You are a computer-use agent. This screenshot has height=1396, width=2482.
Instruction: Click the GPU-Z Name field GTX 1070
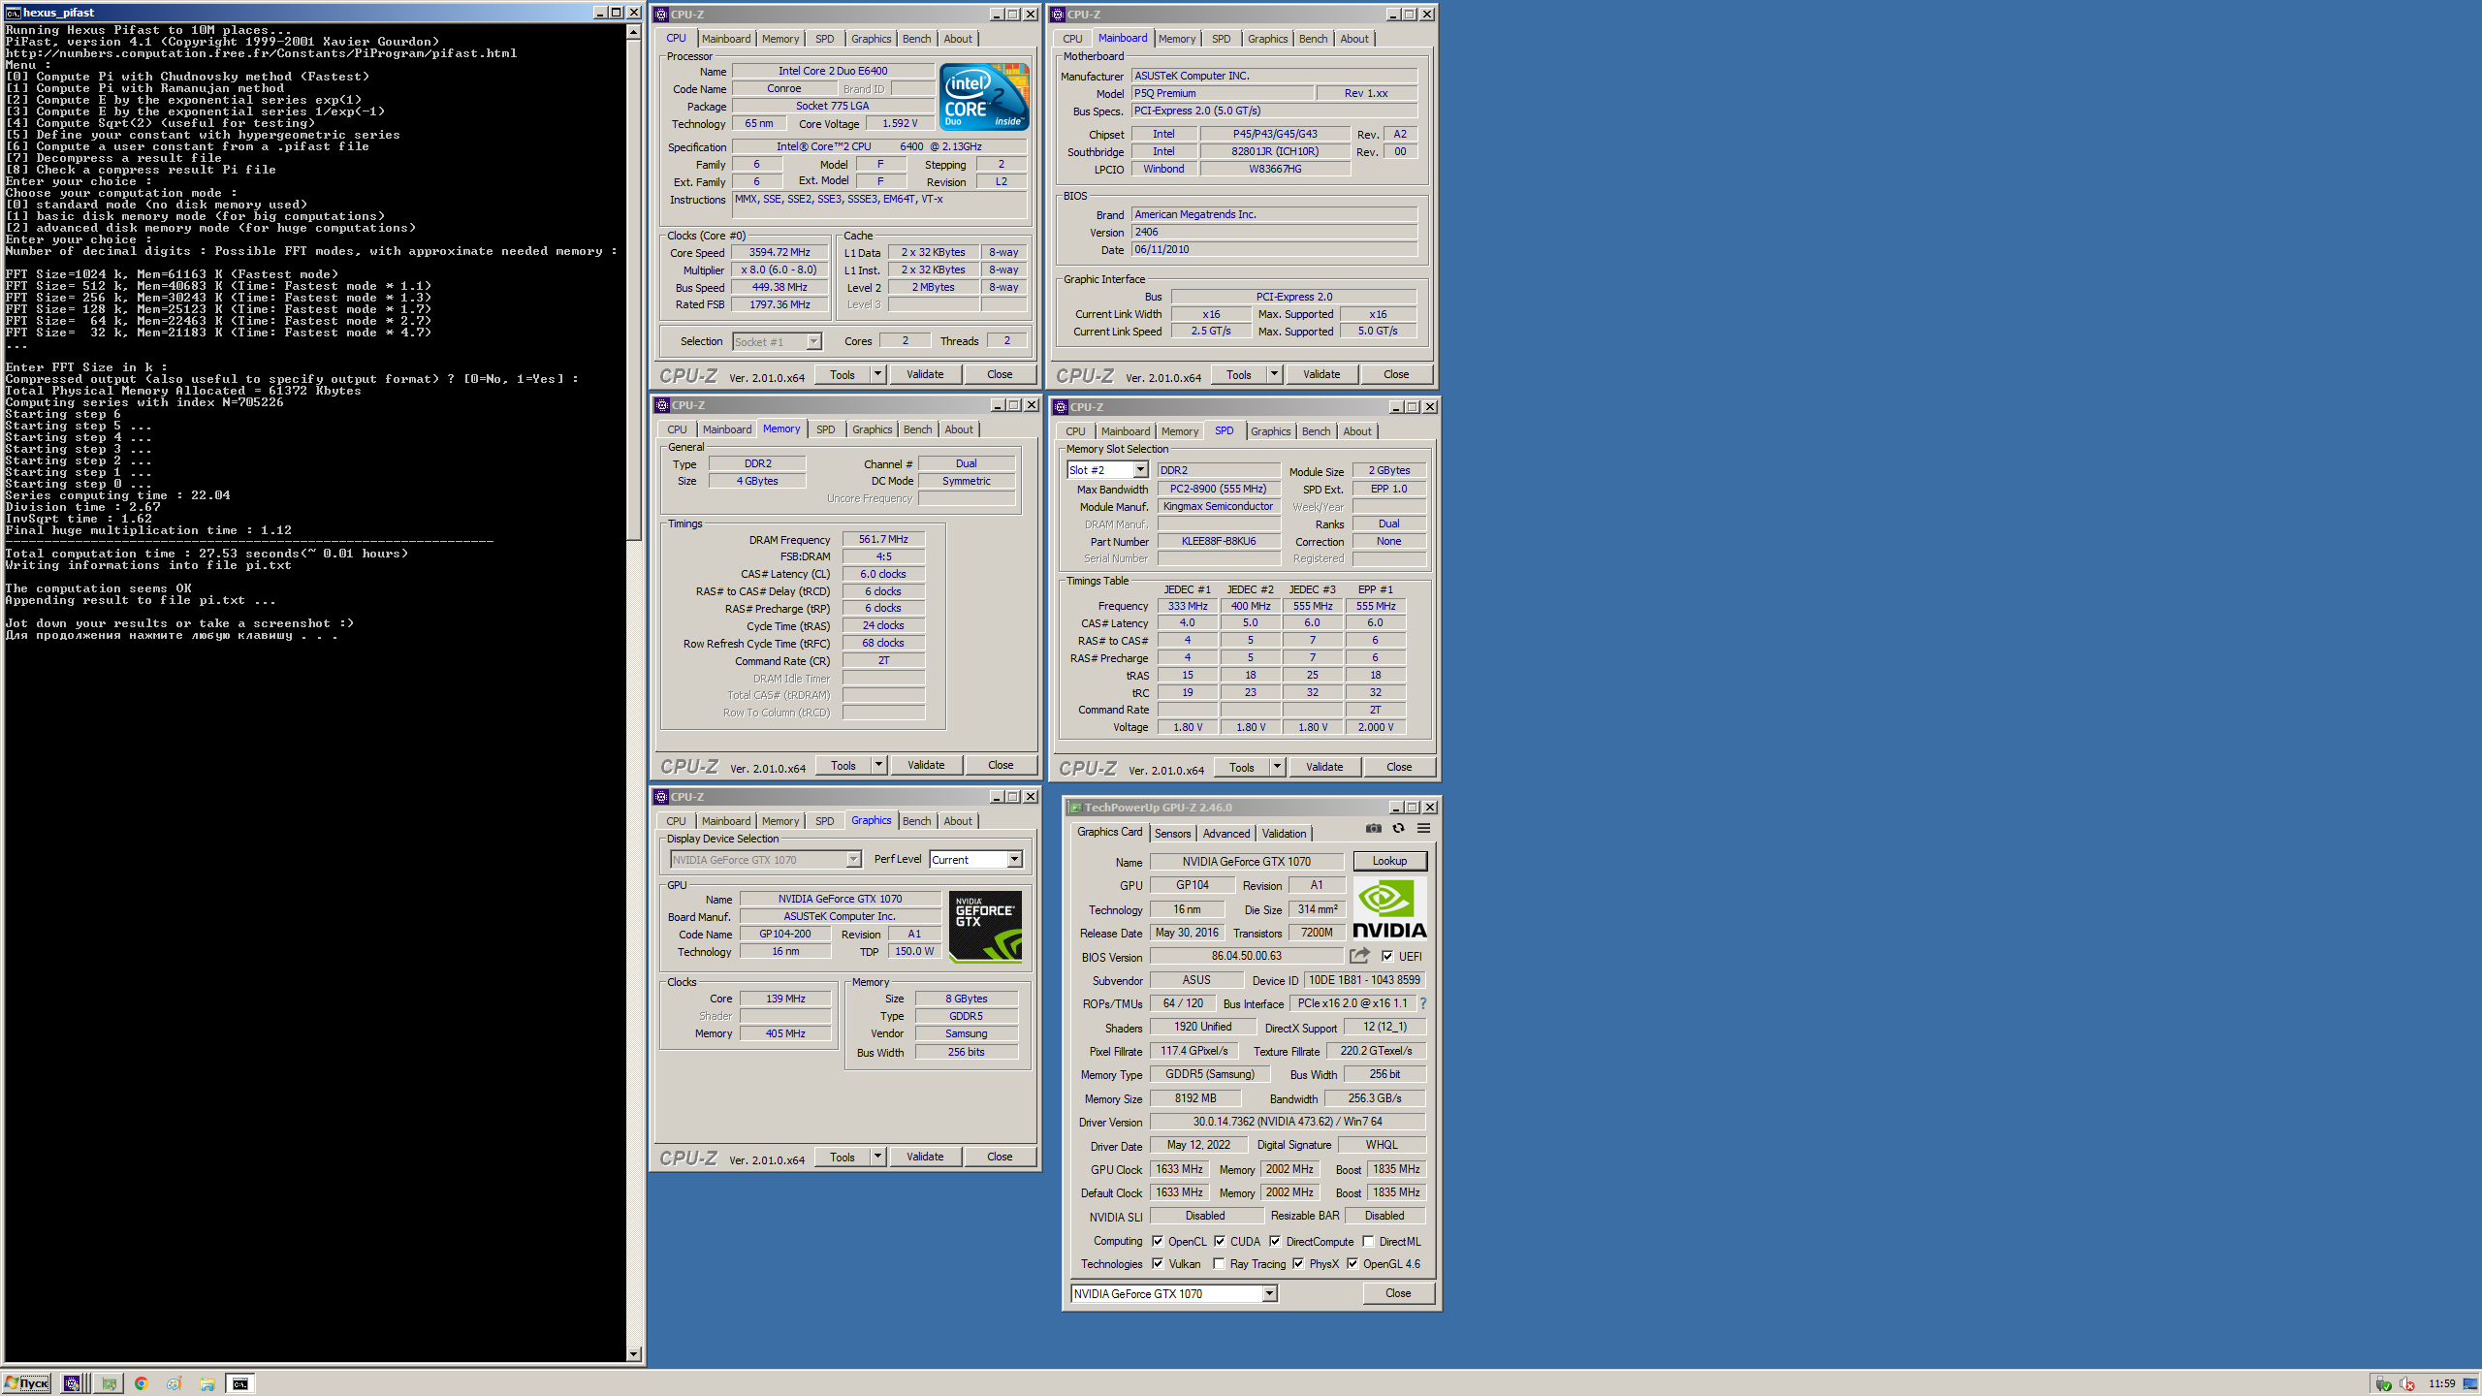coord(1247,861)
